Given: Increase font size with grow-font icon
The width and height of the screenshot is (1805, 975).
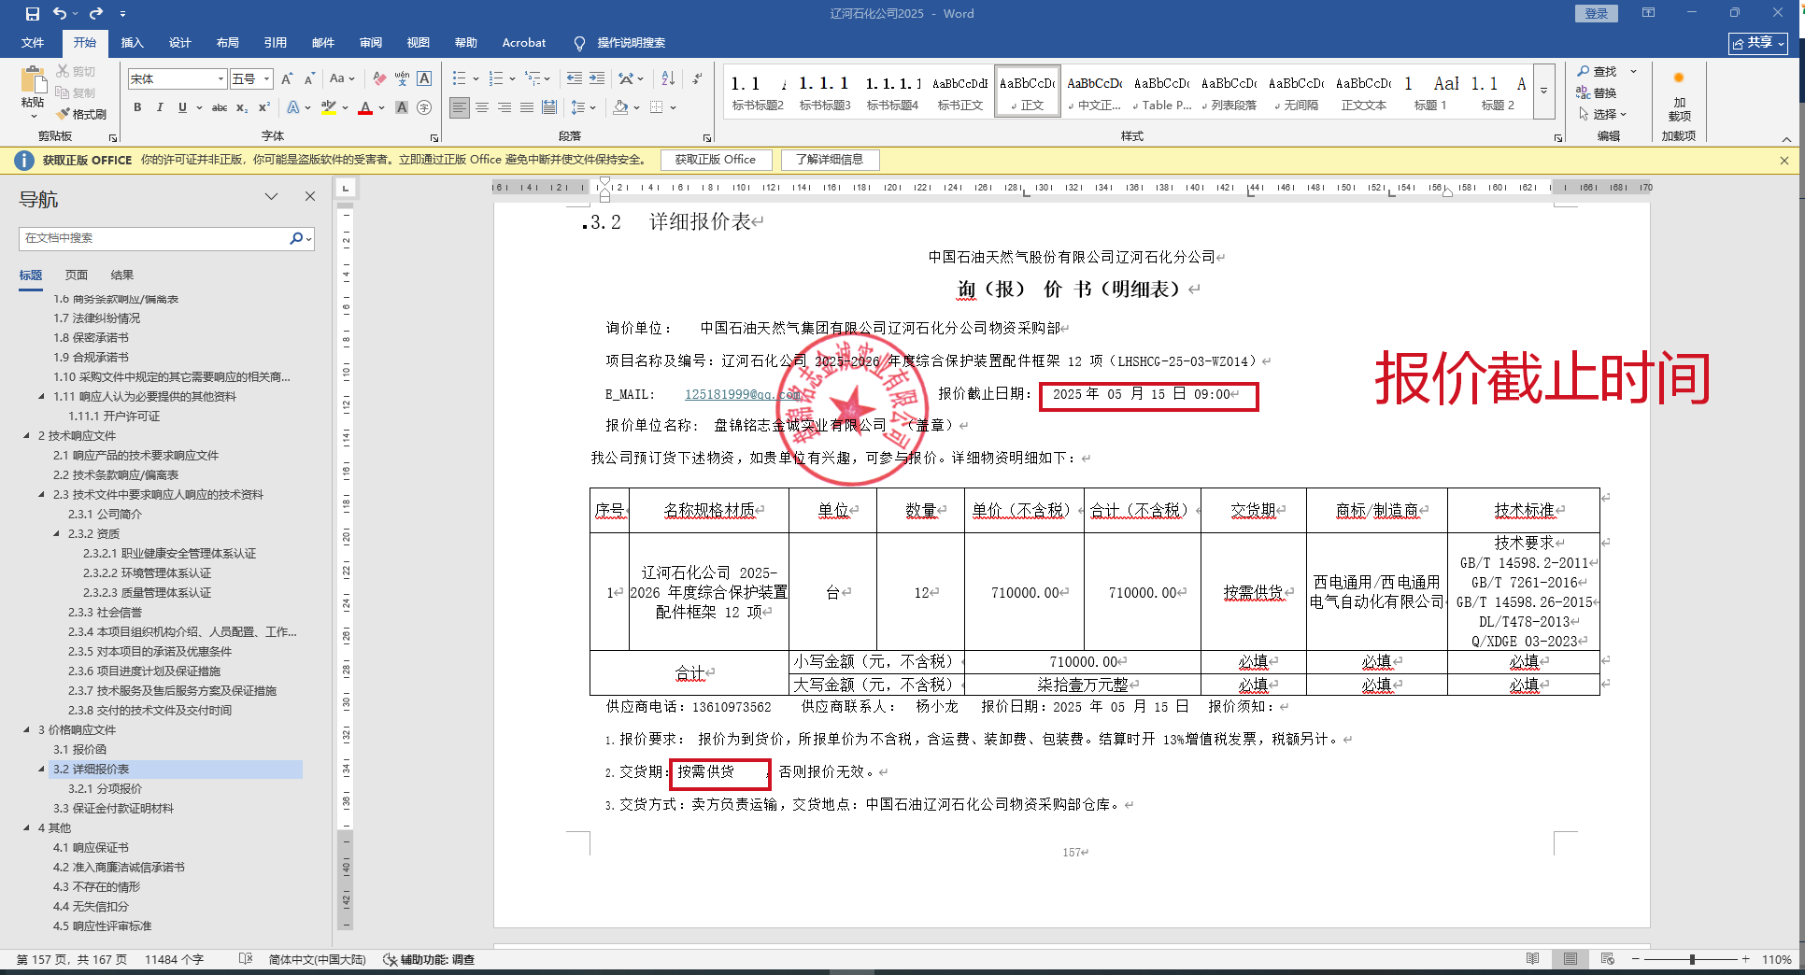Looking at the screenshot, I should [x=287, y=79].
